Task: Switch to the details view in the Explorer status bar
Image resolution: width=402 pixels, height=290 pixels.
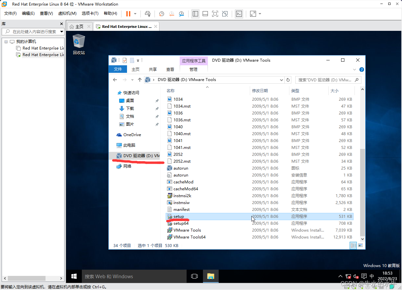Action: point(354,245)
